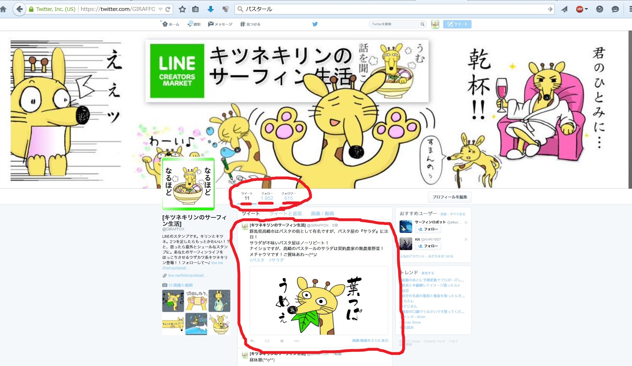Image resolution: width=632 pixels, height=366 pixels.
Task: Click the profile picture with なるほど ramen giraffe
Action: coord(188,184)
